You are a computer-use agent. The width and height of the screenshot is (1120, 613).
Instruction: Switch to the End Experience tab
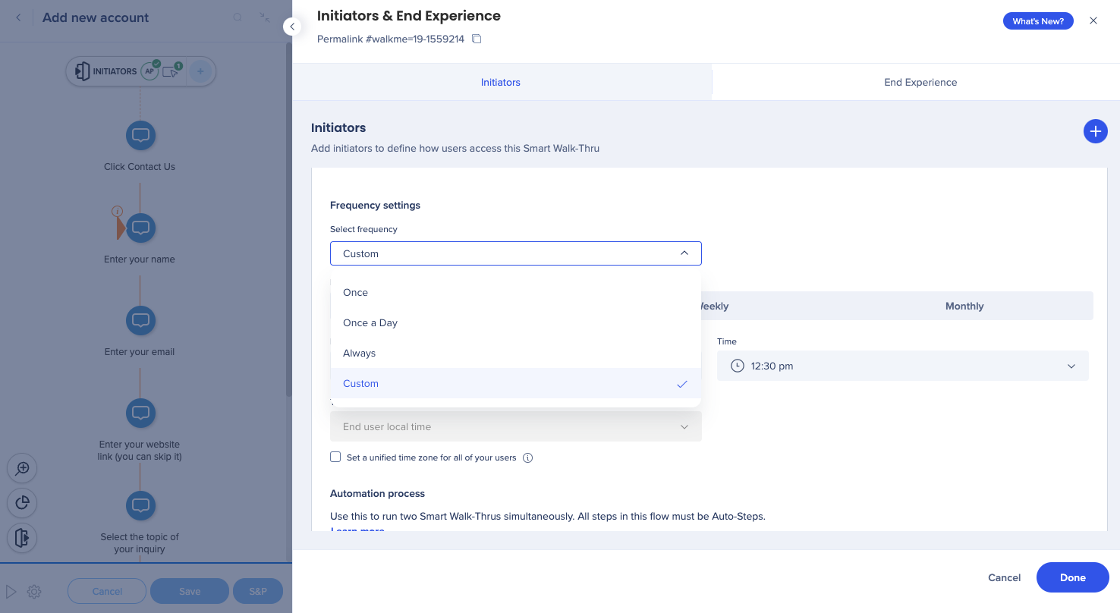click(920, 82)
